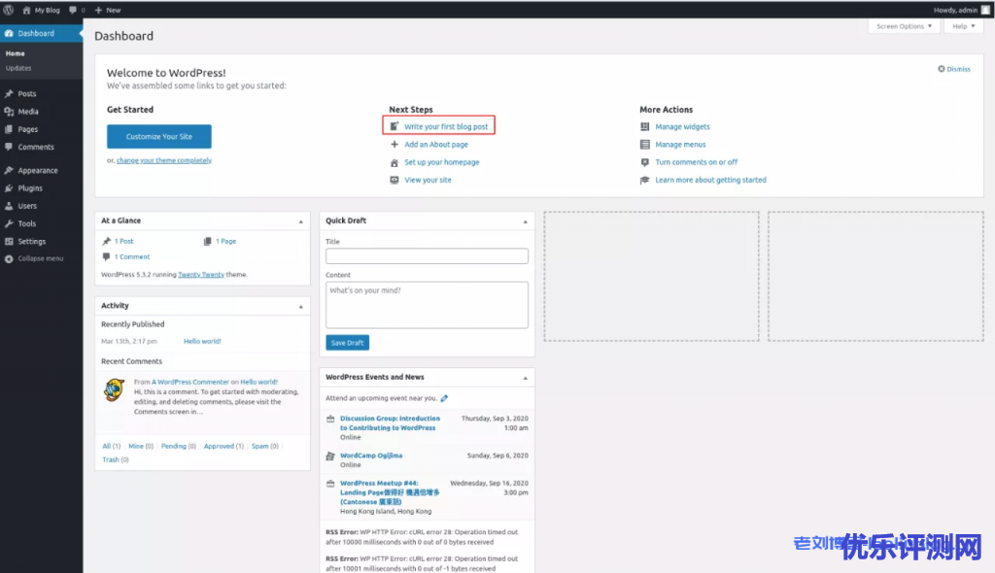Dismiss the Welcome to WordPress panel

pos(954,69)
